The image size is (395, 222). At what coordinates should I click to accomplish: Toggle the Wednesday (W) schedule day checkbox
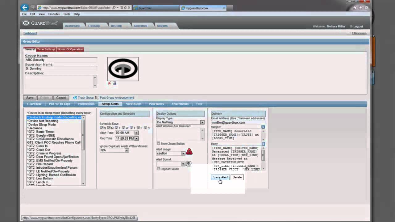tap(123, 128)
